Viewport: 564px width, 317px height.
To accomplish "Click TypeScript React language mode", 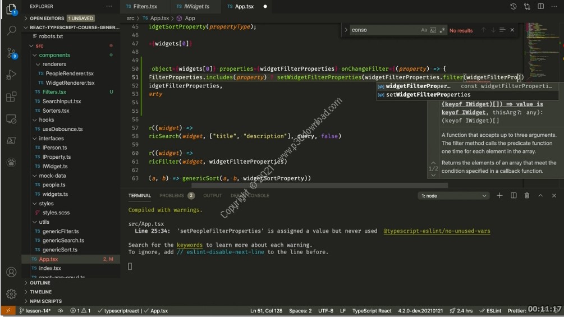I will point(372,310).
